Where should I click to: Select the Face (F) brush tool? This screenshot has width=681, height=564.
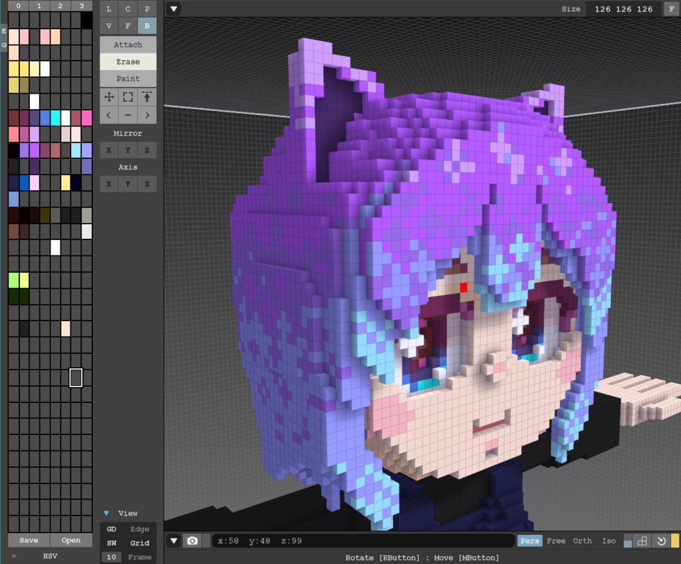[x=127, y=26]
